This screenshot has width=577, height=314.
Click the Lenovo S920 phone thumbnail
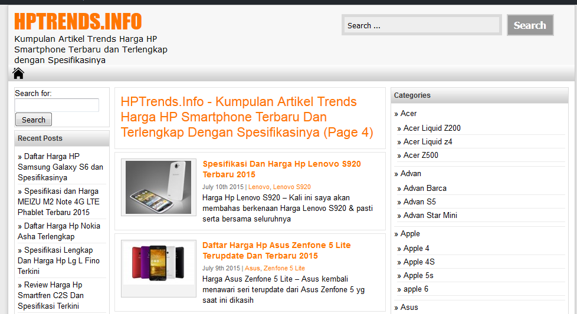[x=159, y=187]
